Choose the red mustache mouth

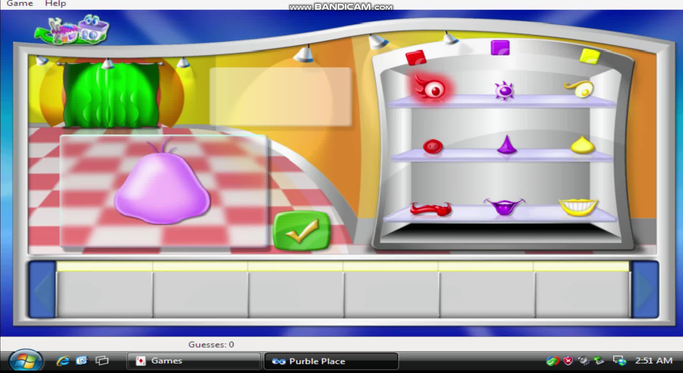pyautogui.click(x=430, y=209)
